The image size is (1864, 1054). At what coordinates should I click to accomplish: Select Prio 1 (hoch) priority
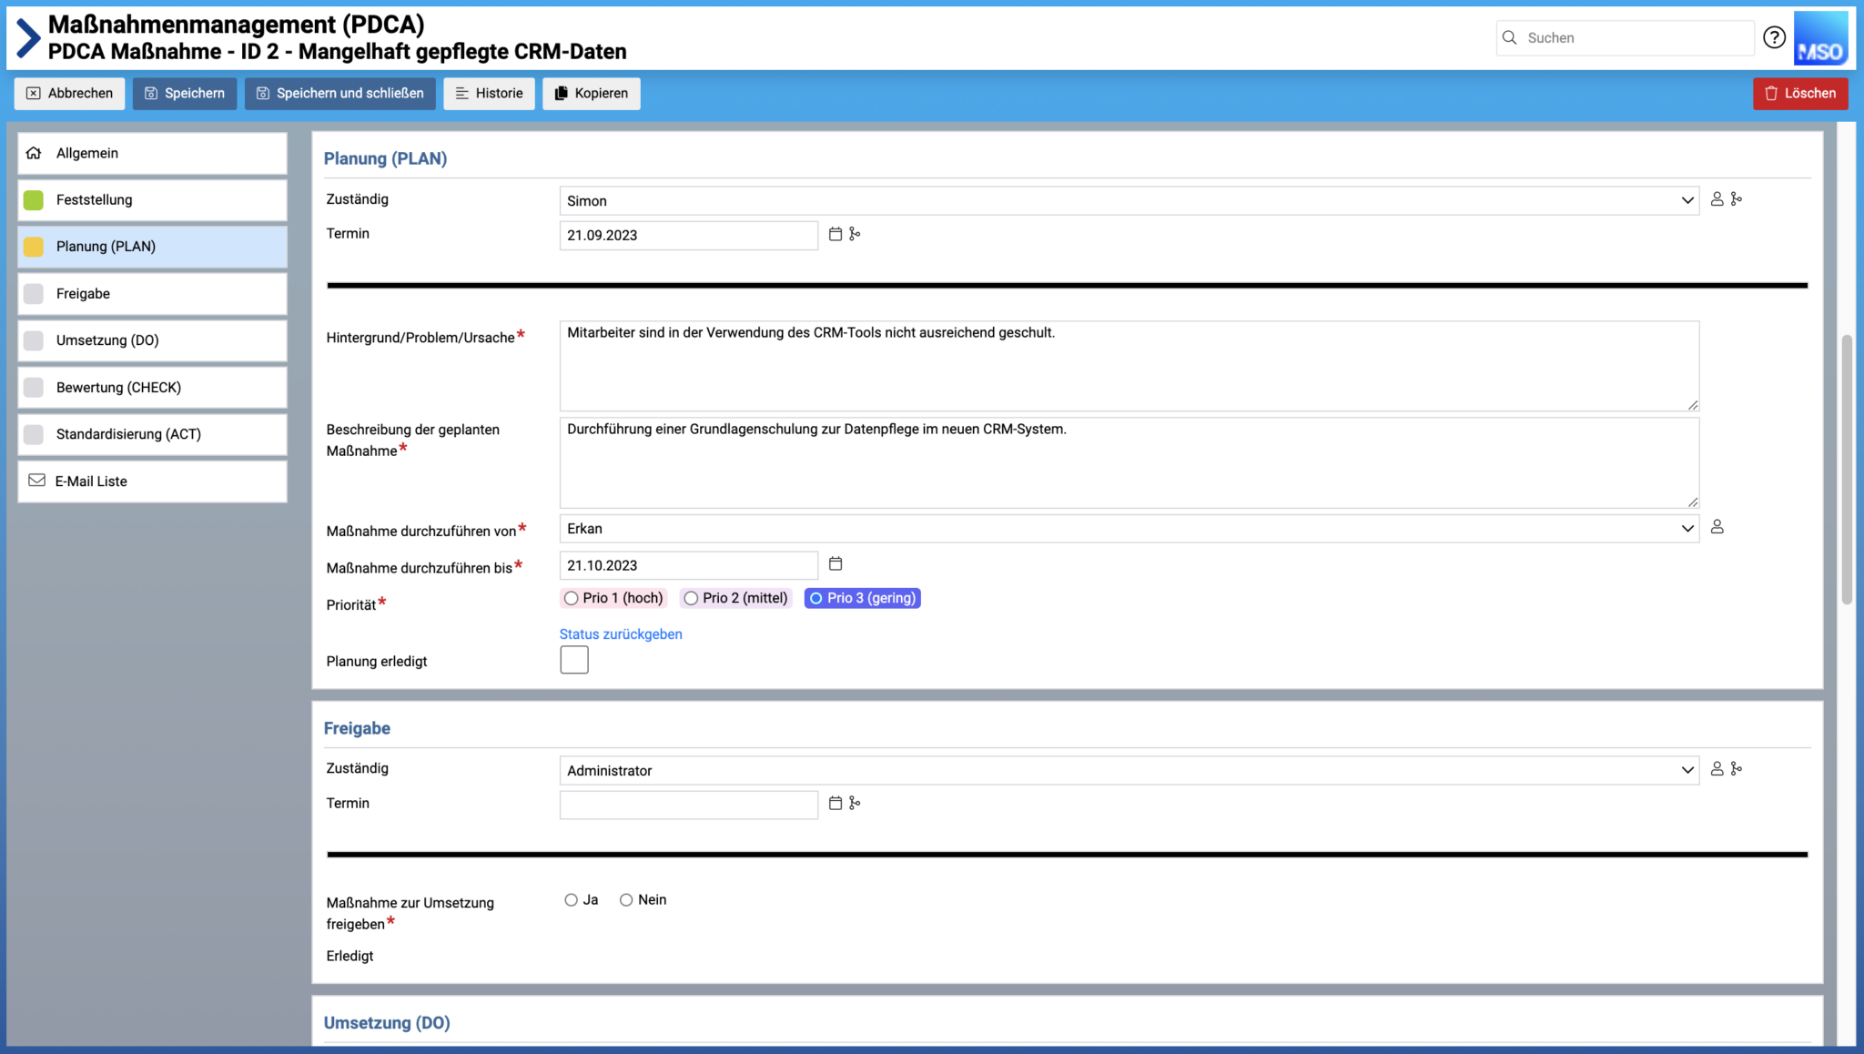point(572,598)
